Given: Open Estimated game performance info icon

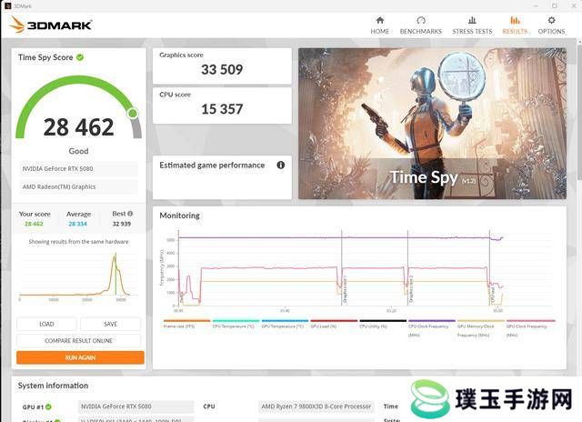Looking at the screenshot, I should 281,165.
